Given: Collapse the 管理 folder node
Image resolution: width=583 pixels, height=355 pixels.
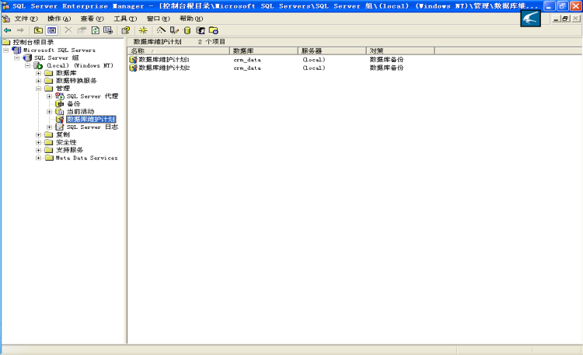Looking at the screenshot, I should point(38,89).
